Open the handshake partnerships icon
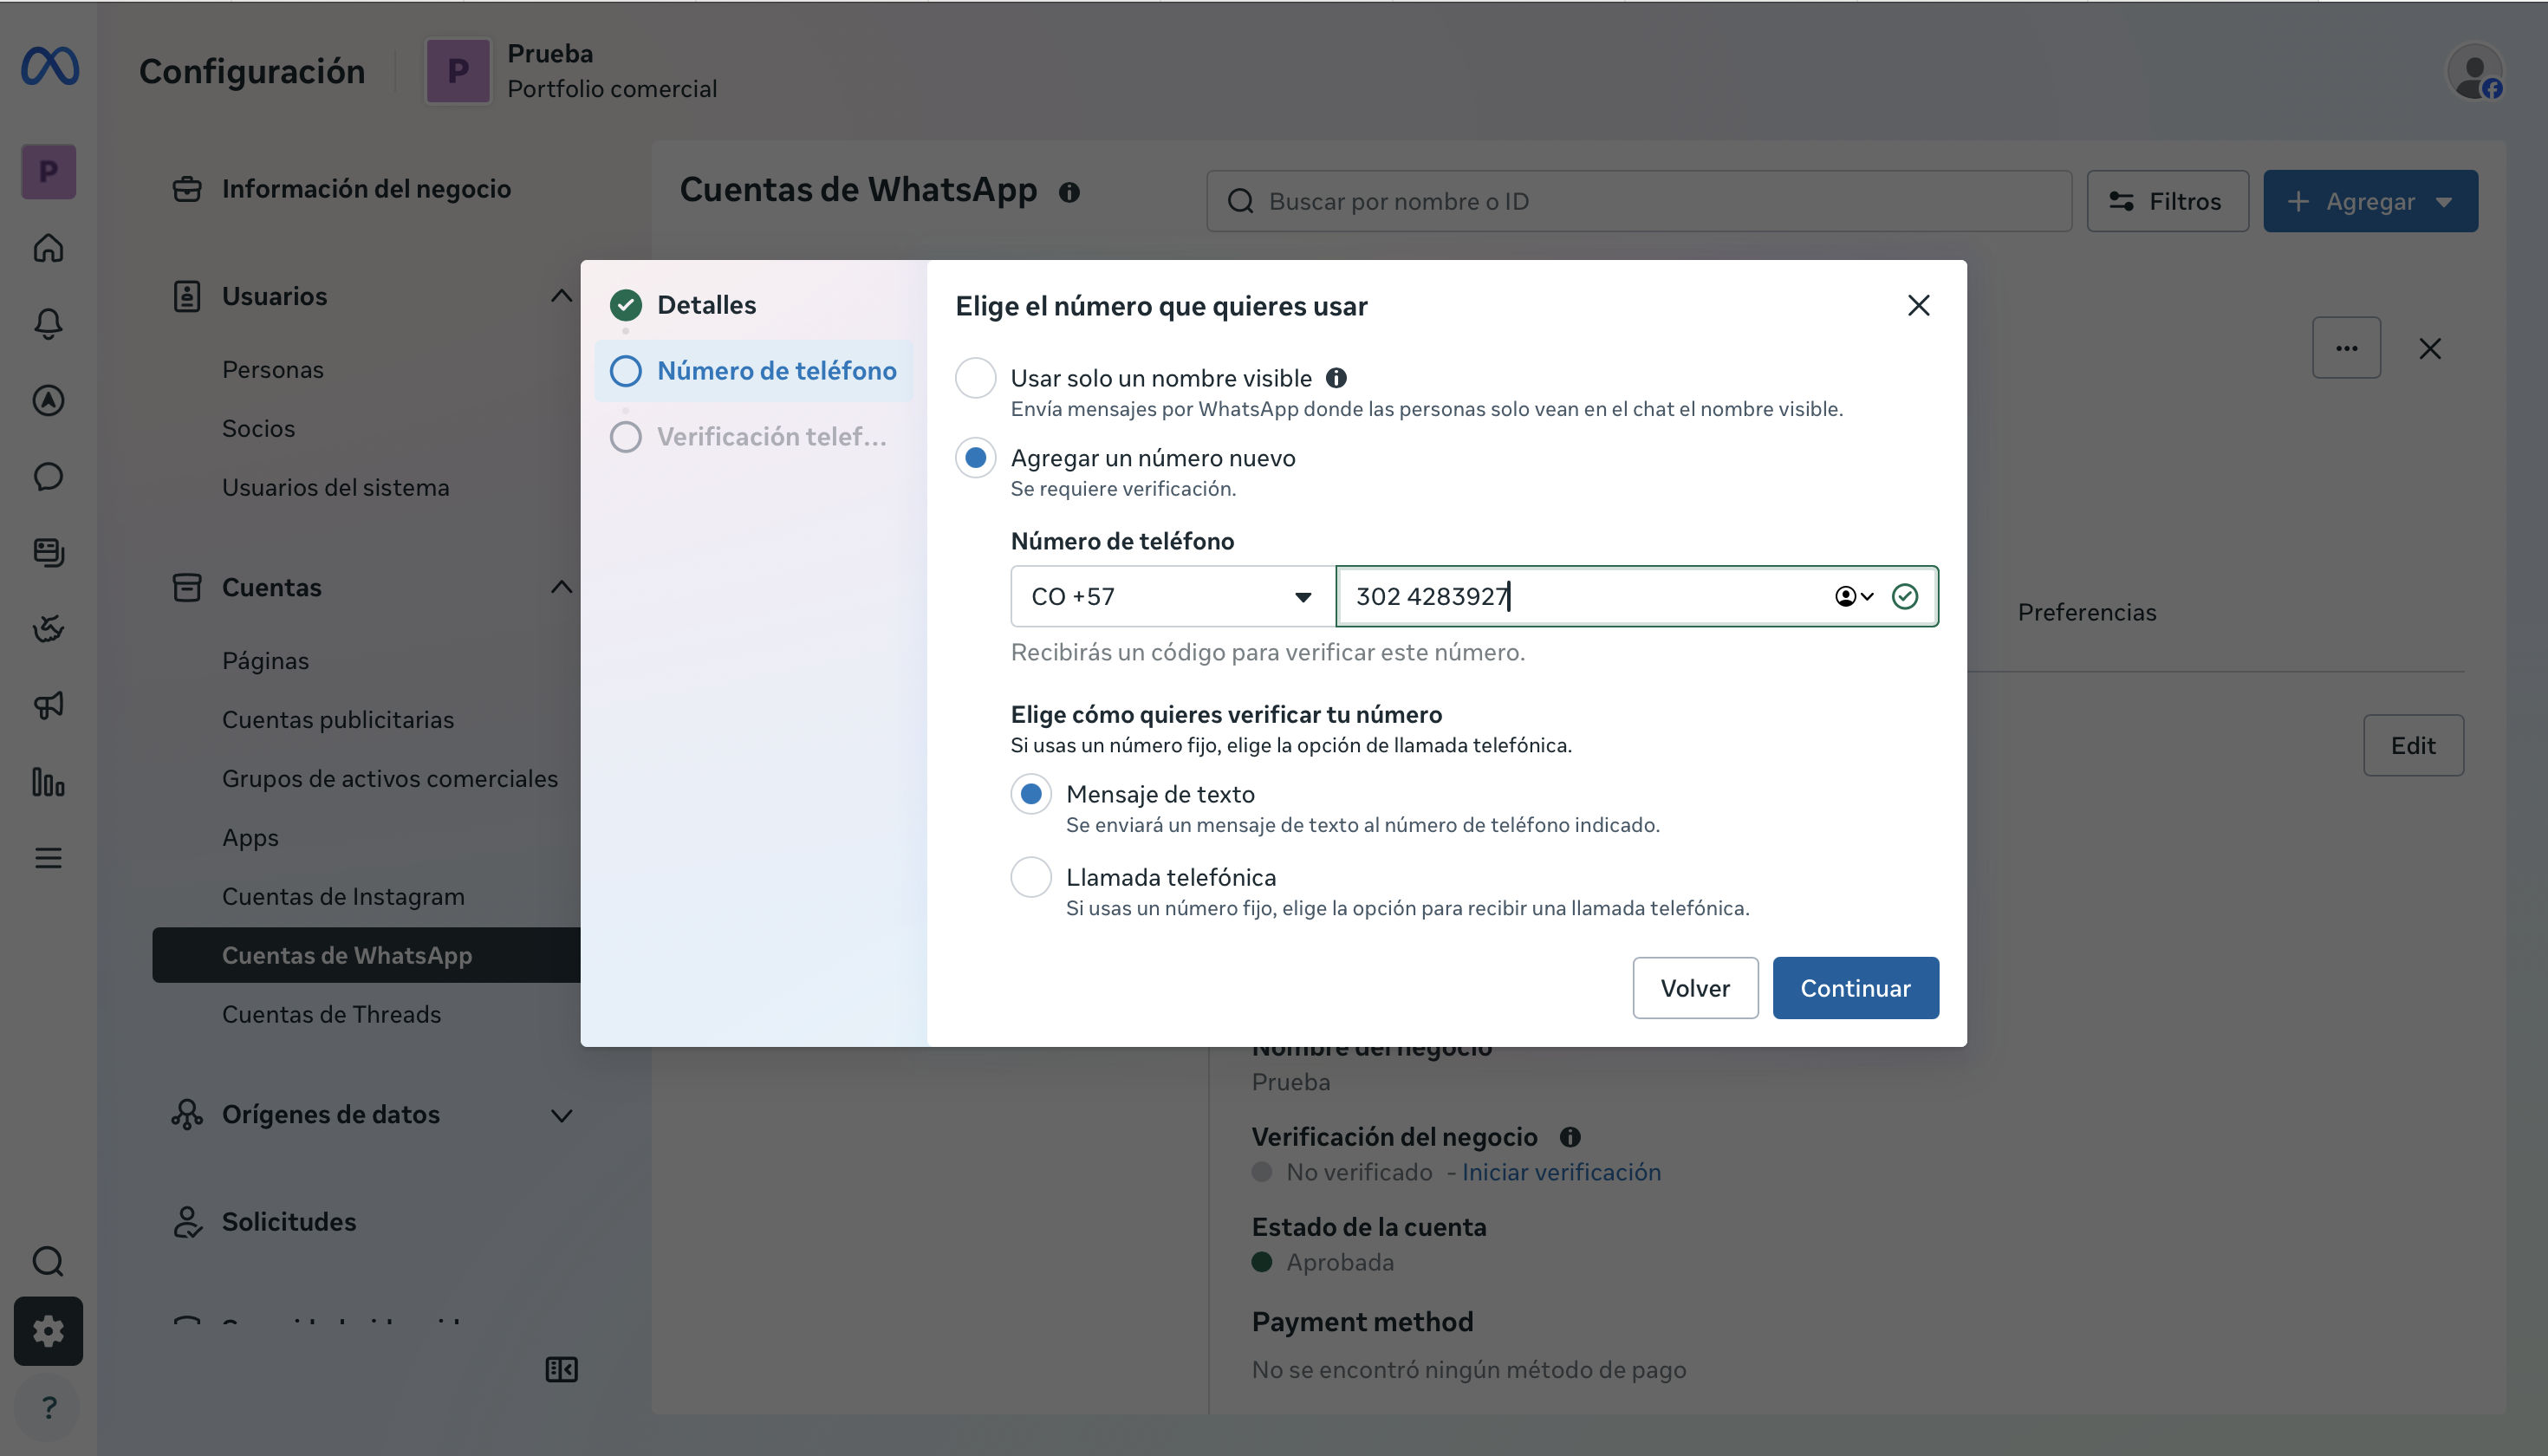This screenshot has width=2548, height=1456. pos(48,629)
